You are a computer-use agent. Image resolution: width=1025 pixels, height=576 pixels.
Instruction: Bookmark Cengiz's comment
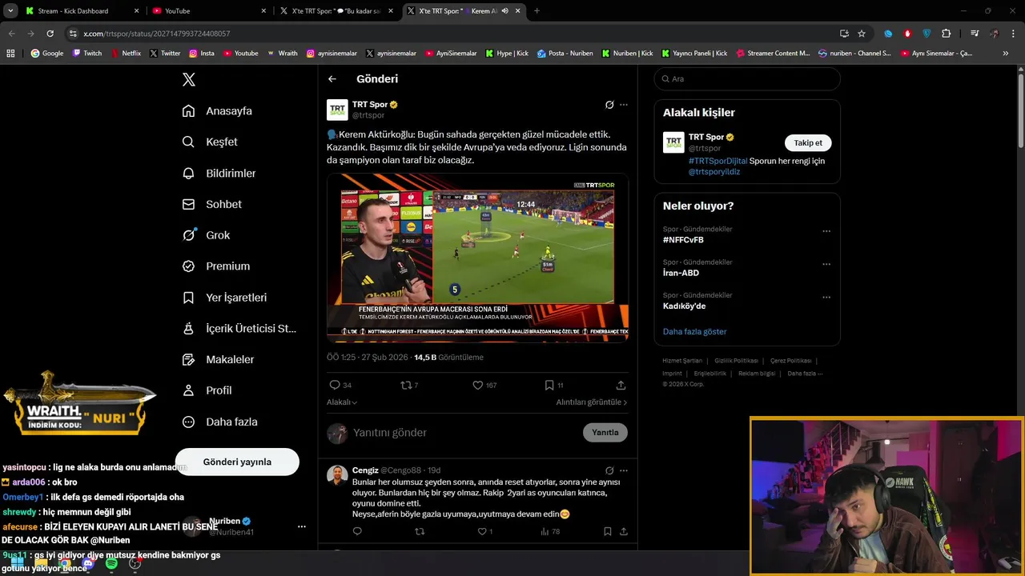[608, 531]
